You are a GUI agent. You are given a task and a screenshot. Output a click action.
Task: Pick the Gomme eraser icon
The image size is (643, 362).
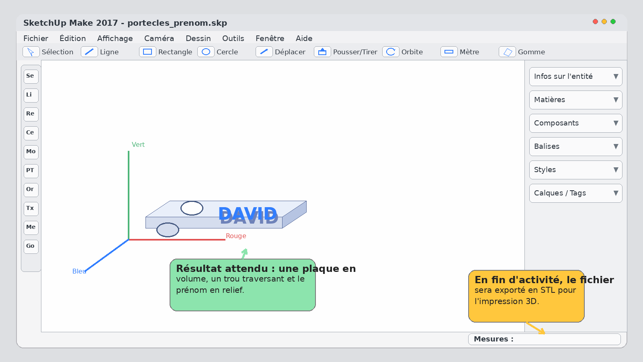[507, 52]
